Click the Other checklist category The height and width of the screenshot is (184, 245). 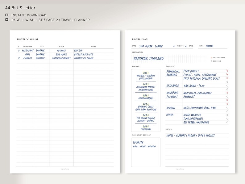tap(170, 115)
